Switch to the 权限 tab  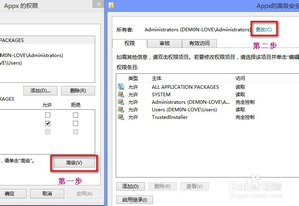tap(130, 44)
